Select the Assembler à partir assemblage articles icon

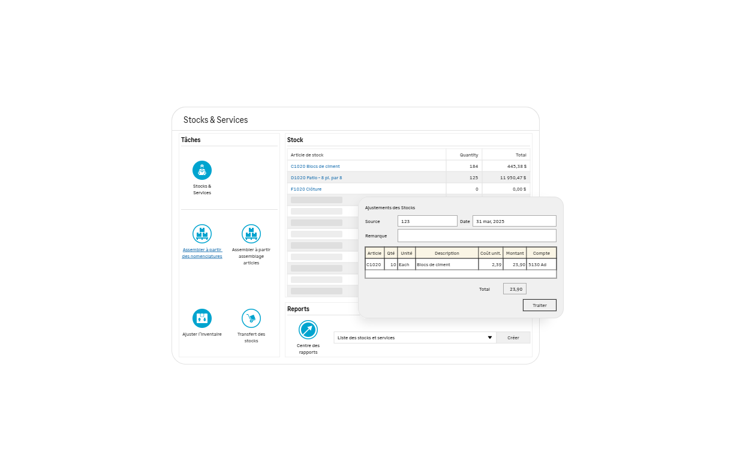click(x=251, y=234)
